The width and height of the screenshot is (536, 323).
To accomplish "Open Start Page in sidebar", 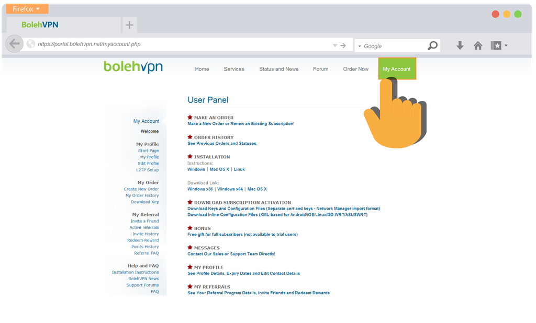I will pyautogui.click(x=148, y=151).
